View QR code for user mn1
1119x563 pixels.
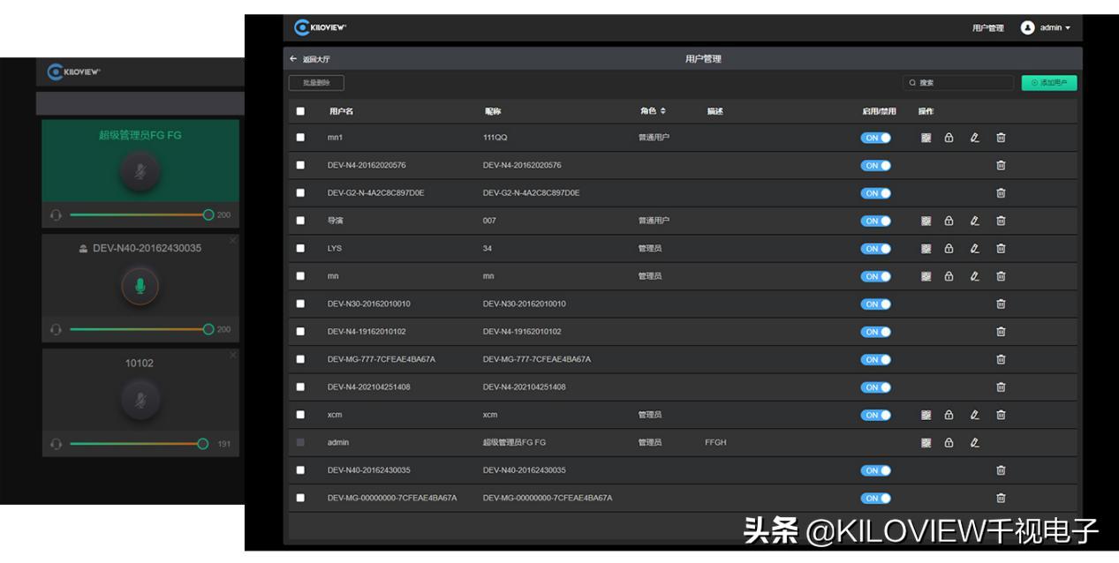tap(926, 138)
